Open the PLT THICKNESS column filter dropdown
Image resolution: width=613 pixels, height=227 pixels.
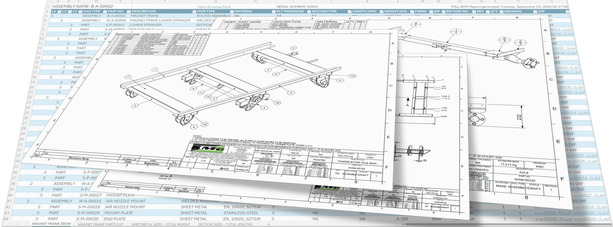309,11
